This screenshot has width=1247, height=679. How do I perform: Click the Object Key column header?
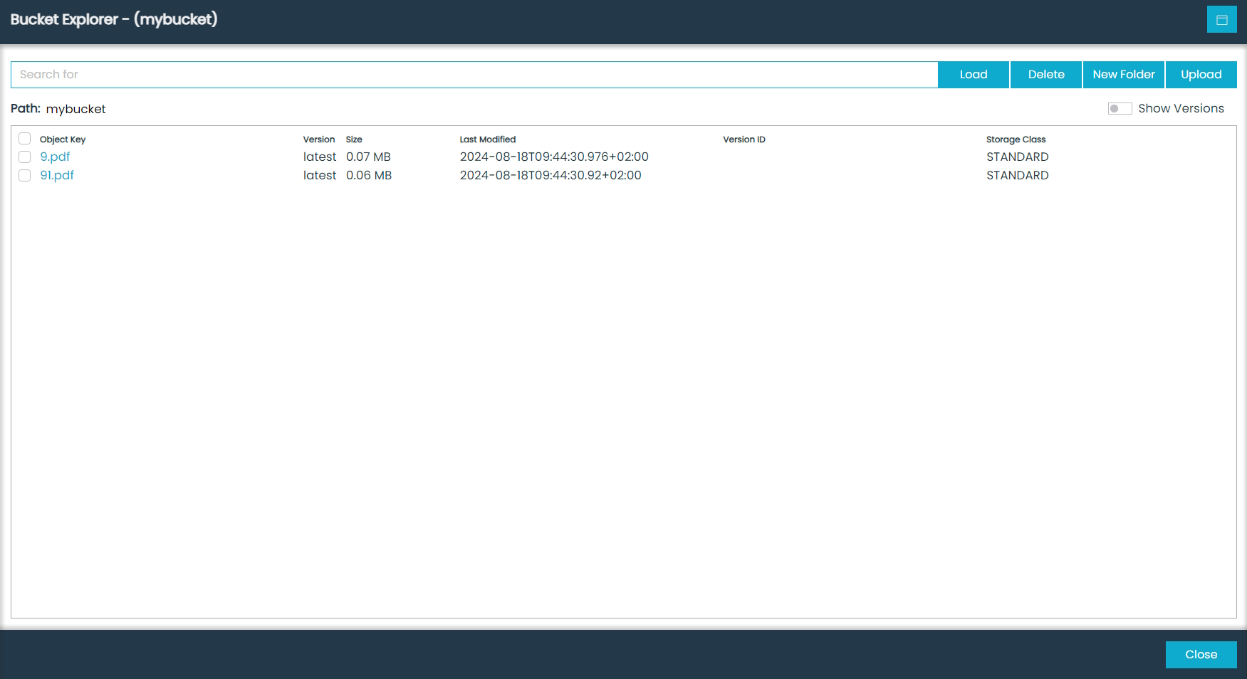[x=63, y=140]
